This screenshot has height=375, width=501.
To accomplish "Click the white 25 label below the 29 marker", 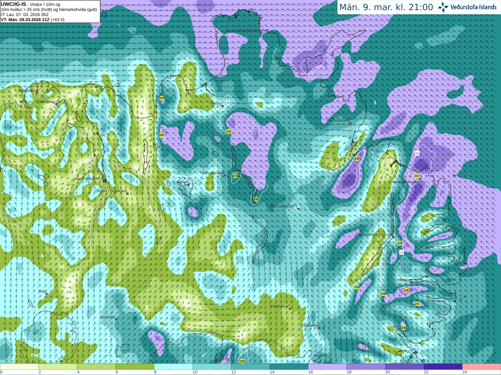I will click(x=402, y=253).
